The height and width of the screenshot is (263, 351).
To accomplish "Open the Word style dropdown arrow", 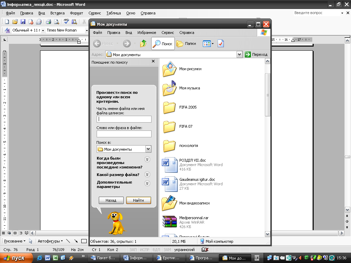I will pyautogui.click(x=43, y=30).
